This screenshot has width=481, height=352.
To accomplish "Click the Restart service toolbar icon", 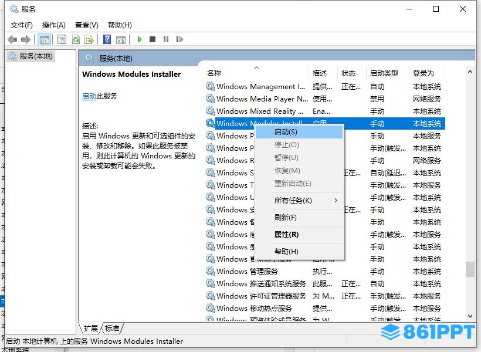I will pos(179,39).
